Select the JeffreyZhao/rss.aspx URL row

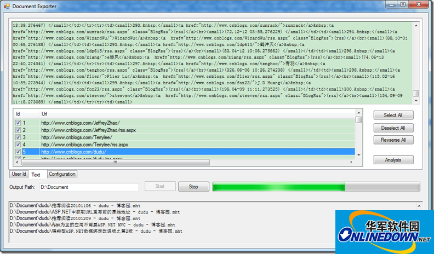pos(184,130)
